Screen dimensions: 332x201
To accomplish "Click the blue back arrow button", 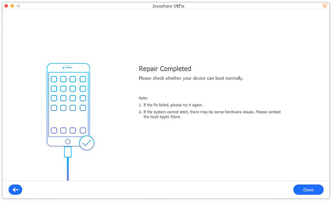I will (x=15, y=190).
